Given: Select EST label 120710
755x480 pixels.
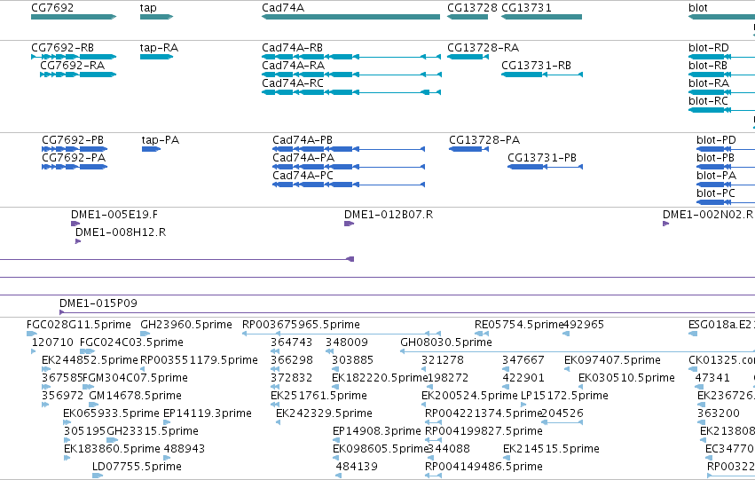Looking at the screenshot, I should click(52, 342).
